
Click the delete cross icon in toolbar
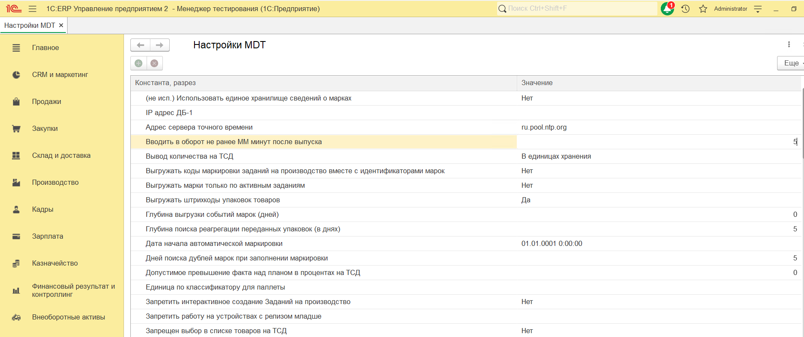[154, 63]
